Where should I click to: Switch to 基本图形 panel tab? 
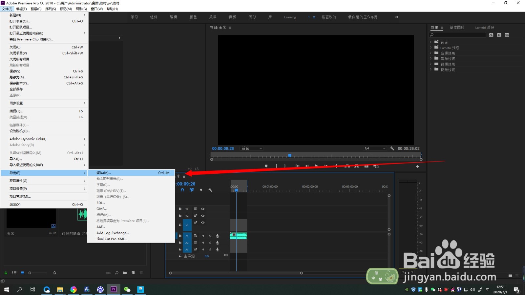(457, 28)
